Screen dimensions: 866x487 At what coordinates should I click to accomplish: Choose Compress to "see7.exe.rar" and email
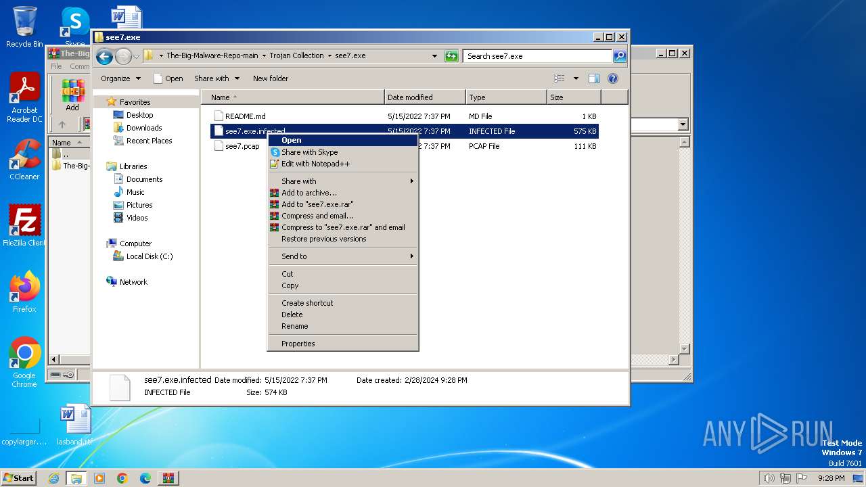[x=343, y=227]
